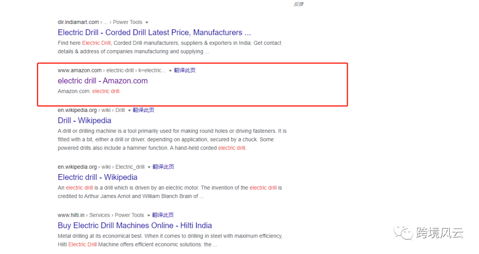Open the Drill - Wikipedia result title
479x254 pixels.
coord(84,121)
